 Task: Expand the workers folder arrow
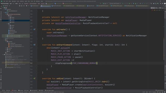pos(9,22)
